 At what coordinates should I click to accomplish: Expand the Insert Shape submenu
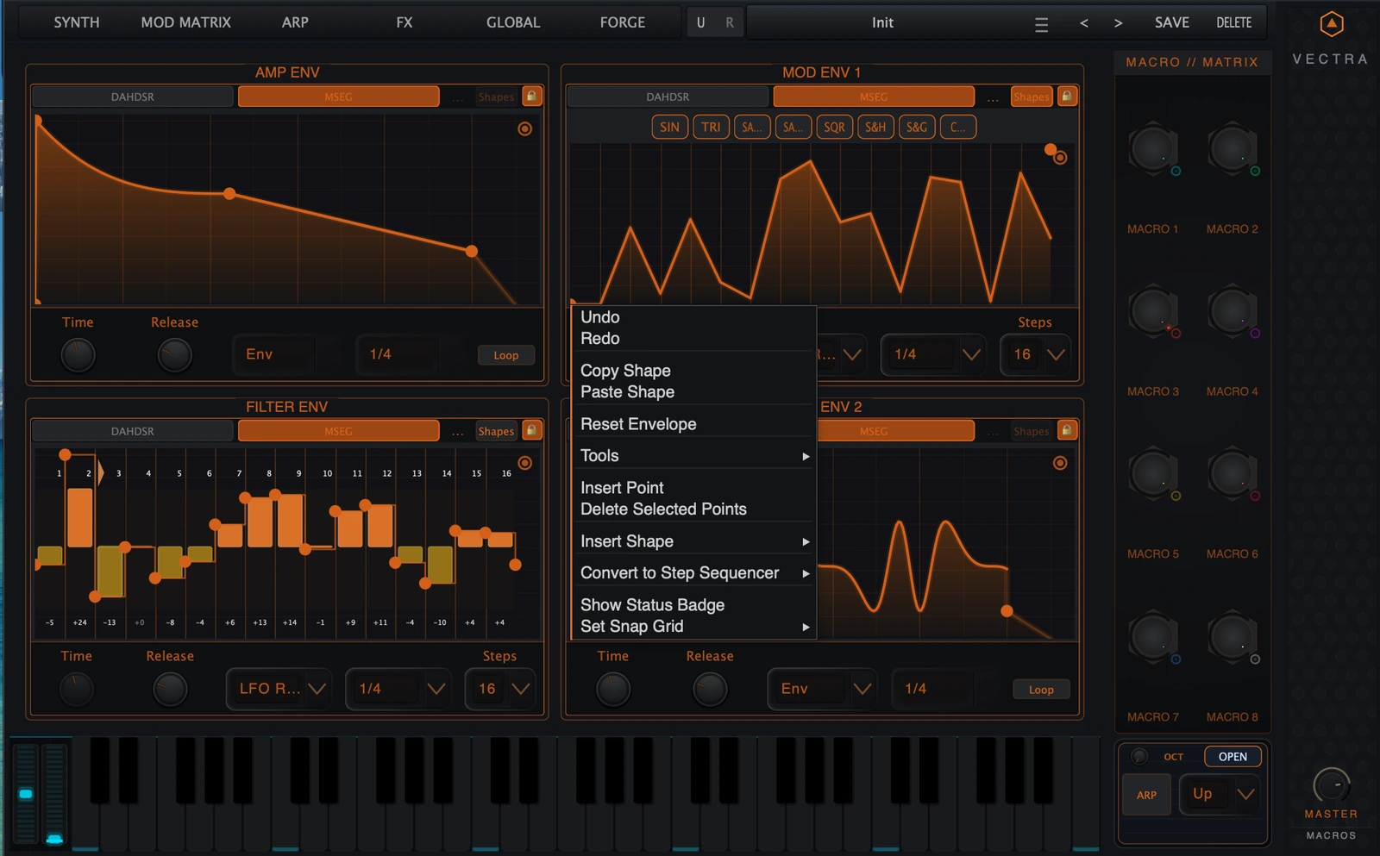point(694,541)
